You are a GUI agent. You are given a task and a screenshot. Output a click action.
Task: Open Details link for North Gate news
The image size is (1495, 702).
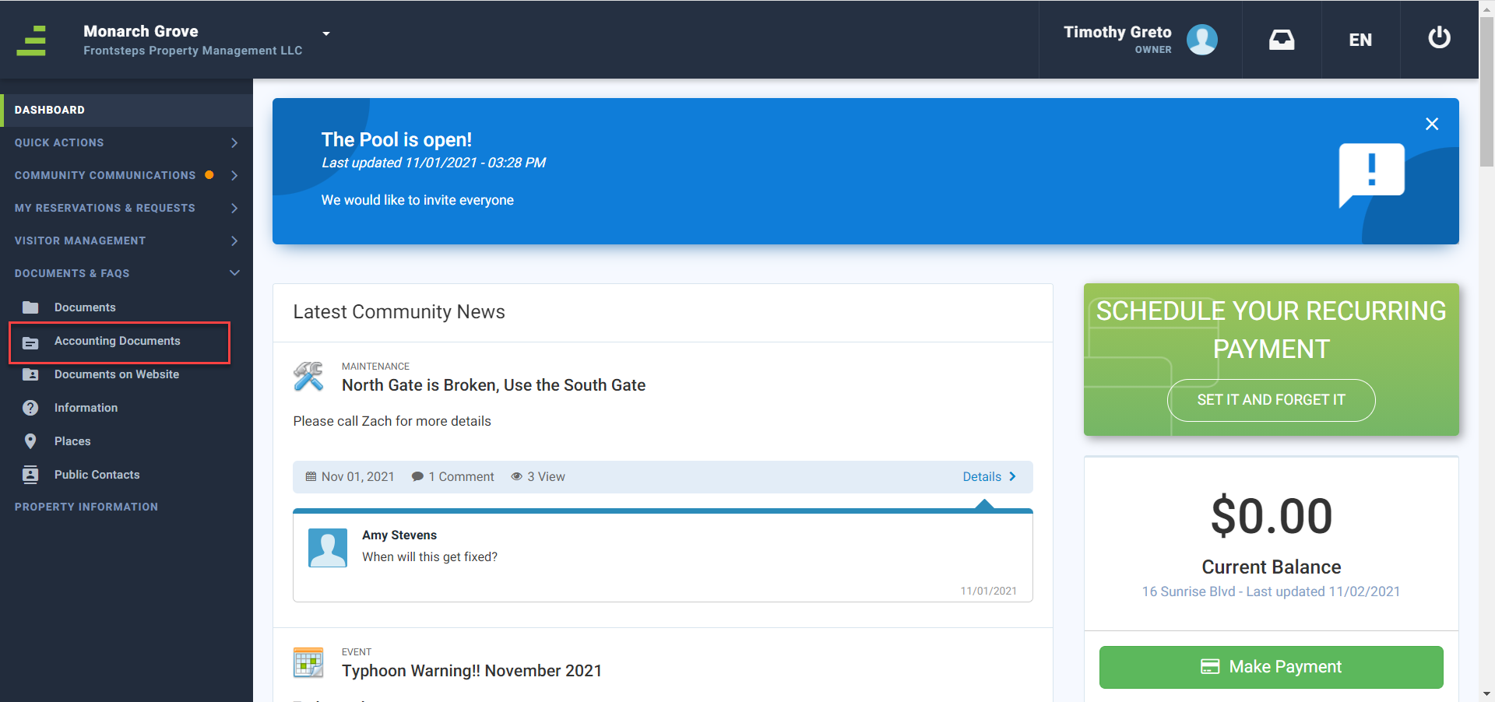988,477
